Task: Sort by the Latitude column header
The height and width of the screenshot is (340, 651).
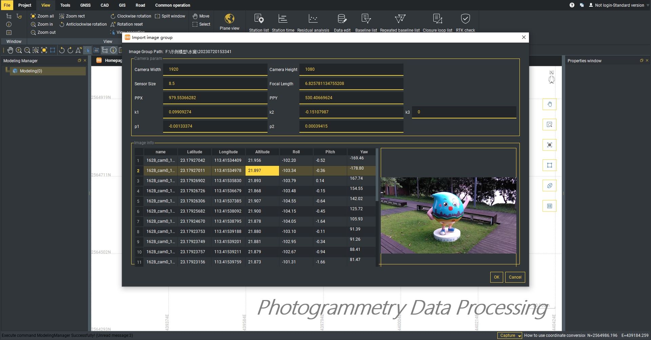Action: [x=194, y=152]
